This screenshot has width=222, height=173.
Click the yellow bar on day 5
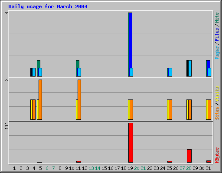tap(38, 109)
